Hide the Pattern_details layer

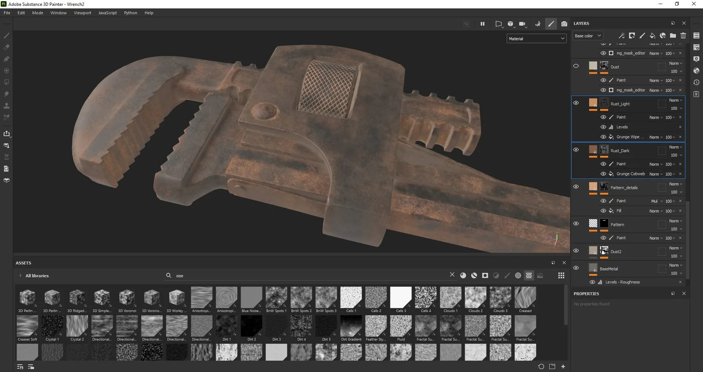pyautogui.click(x=576, y=187)
